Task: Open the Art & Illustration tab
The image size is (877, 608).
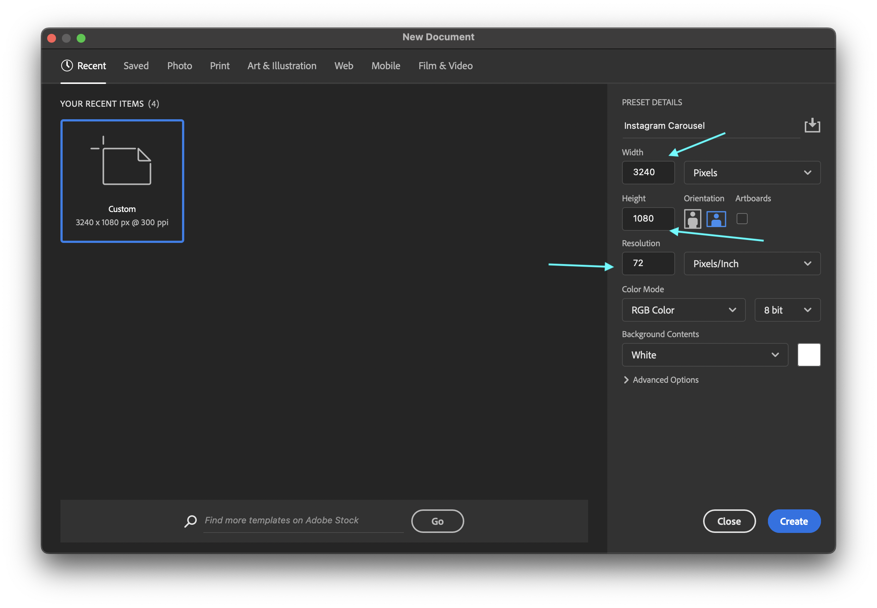Action: coord(282,66)
